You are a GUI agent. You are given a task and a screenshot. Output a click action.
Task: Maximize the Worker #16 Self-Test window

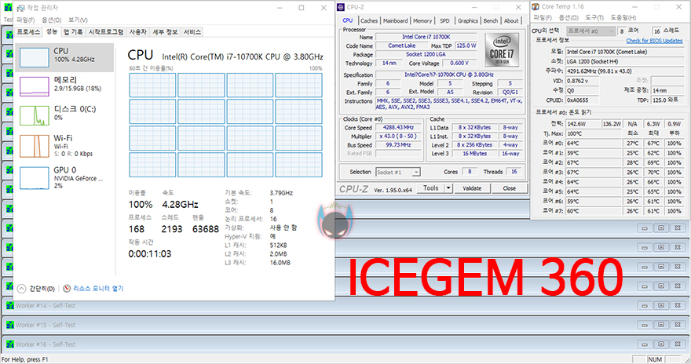click(661, 344)
